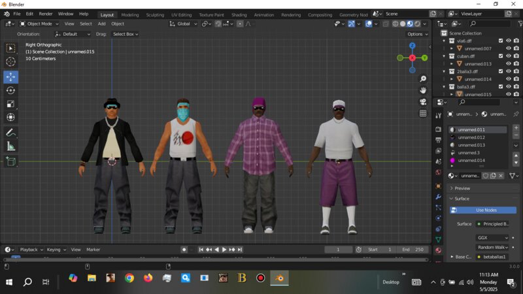Open Chrome from the taskbar
Image resolution: width=523 pixels, height=294 pixels.
(129, 278)
